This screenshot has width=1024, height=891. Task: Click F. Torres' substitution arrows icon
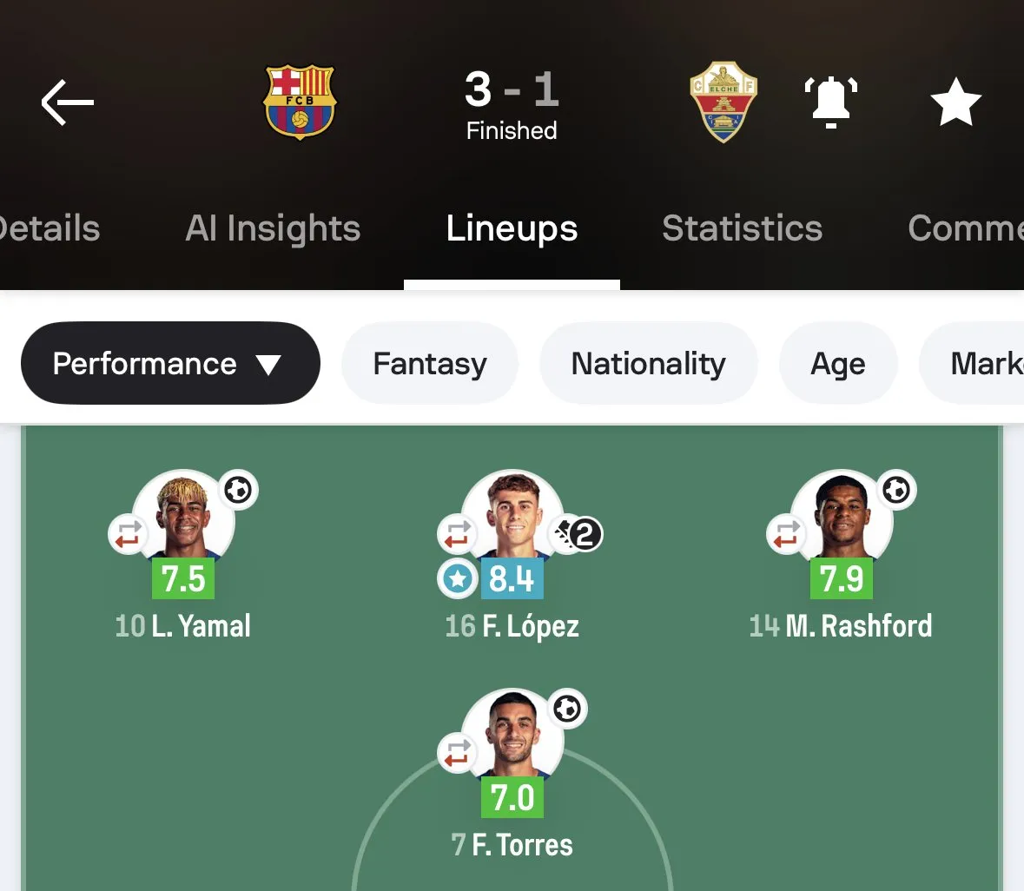click(x=457, y=752)
